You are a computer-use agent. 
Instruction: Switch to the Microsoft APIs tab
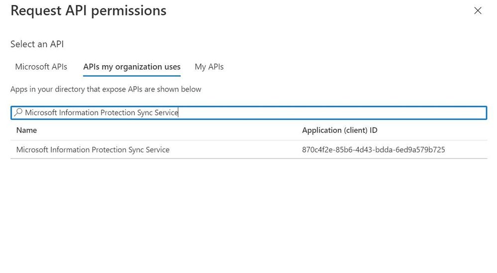(41, 67)
